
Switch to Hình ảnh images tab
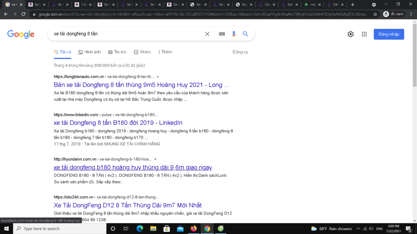(90, 52)
